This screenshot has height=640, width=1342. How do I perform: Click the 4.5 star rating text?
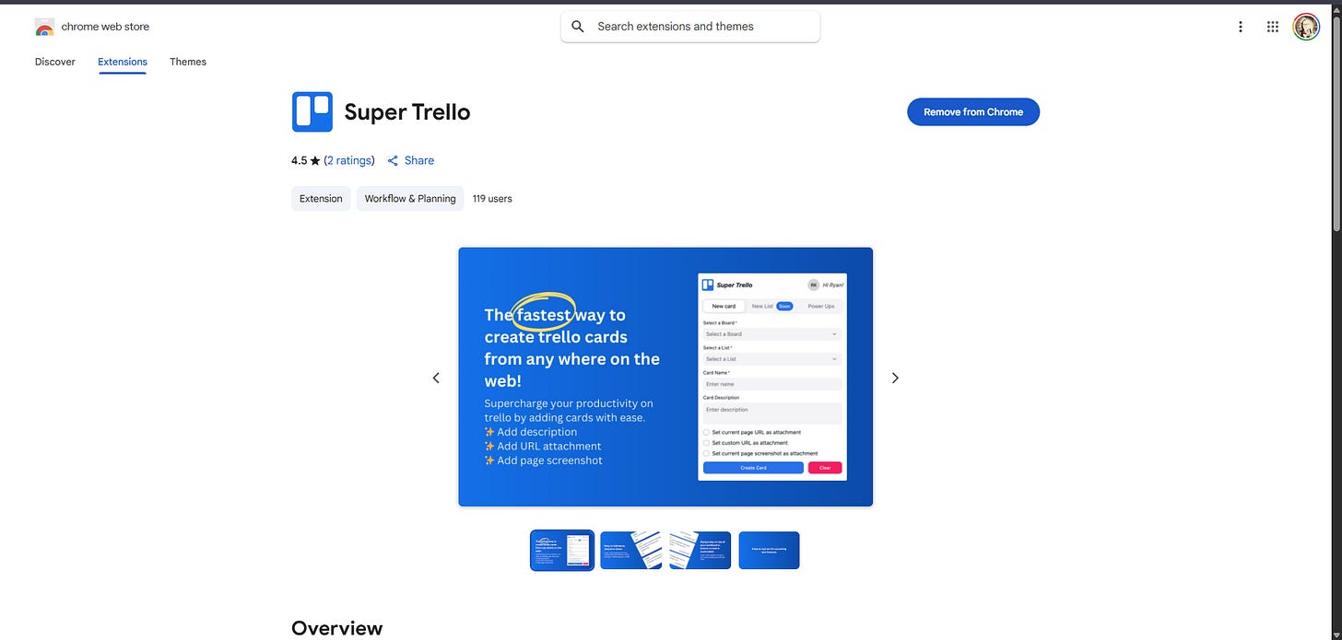pos(306,160)
